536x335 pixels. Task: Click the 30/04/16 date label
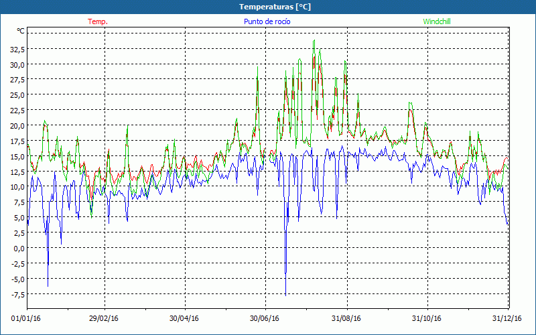point(184,319)
